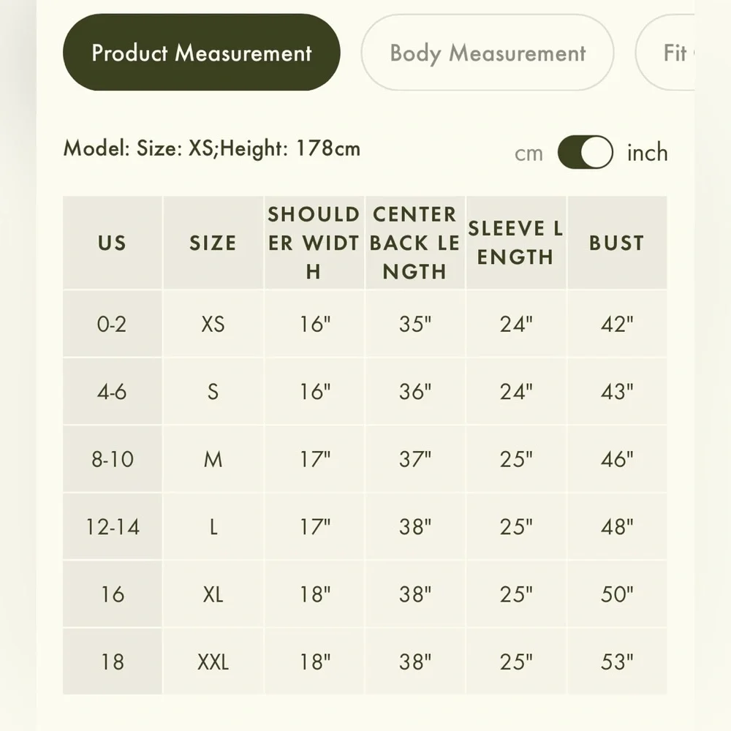Select the inch unit label
Image resolution: width=731 pixels, height=731 pixels.
(647, 153)
